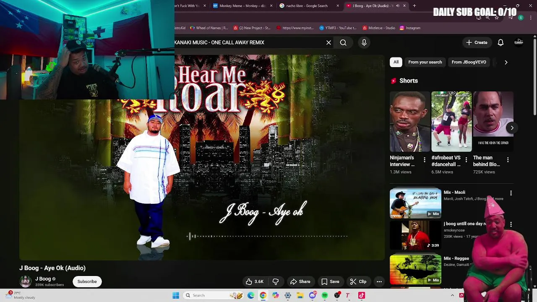The width and height of the screenshot is (537, 302).
Task: Open J Boog channel avatar
Action: (x=26, y=281)
